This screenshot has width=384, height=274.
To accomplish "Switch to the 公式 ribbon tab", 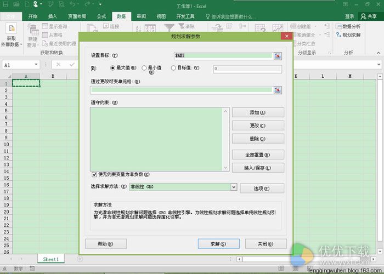I will coord(101,16).
